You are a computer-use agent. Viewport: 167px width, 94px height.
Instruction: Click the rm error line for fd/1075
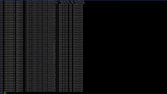(x=41, y=35)
